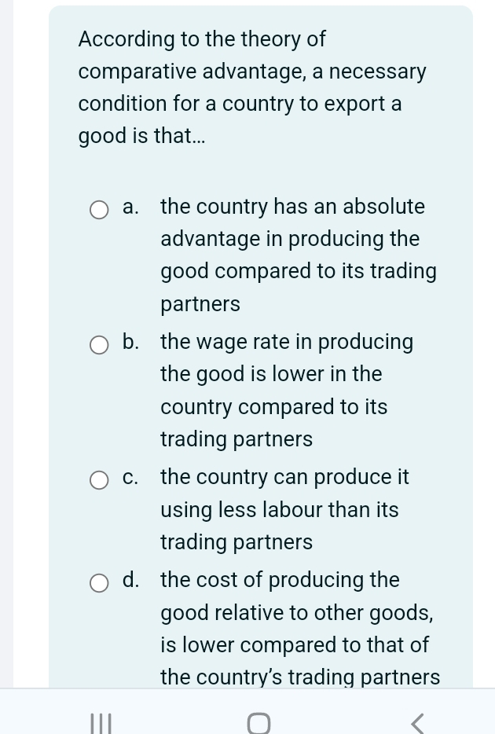Image resolution: width=495 pixels, height=734 pixels.
Task: Pick option d about relative production cost
Action: tap(99, 582)
